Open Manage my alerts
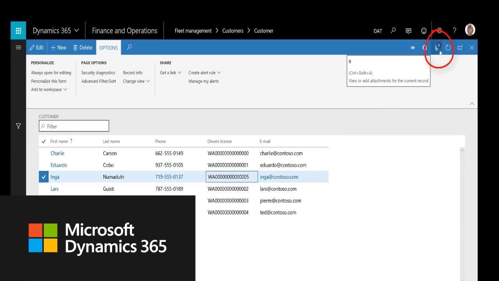Viewport: 499px width, 281px height. 203,81
